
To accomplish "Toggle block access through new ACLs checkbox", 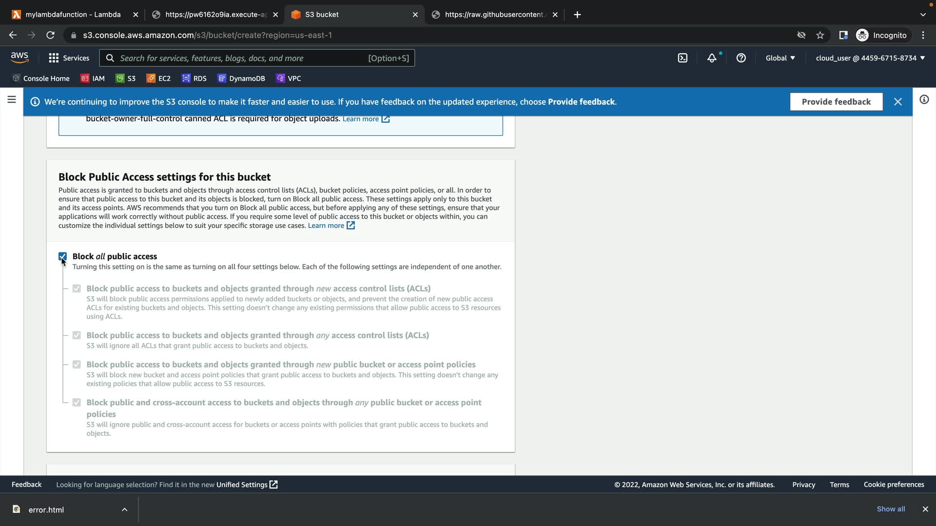I will pyautogui.click(x=77, y=289).
